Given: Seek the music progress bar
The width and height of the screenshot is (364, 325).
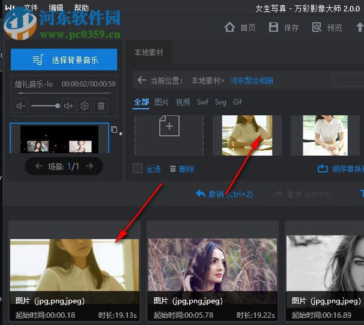Looking at the screenshot, I should click(64, 93).
